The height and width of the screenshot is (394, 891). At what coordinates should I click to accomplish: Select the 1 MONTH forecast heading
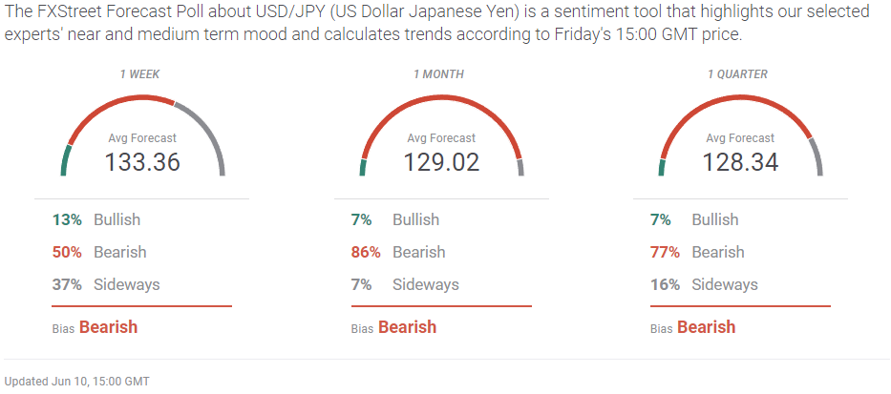point(438,74)
